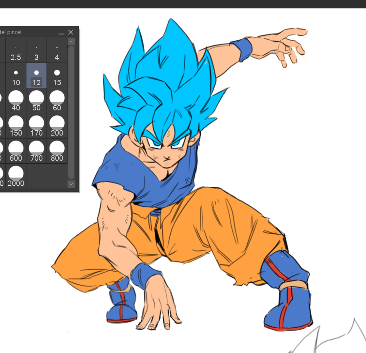
Task: Click scroll up arrow in brush size panel
Action: pos(71,42)
